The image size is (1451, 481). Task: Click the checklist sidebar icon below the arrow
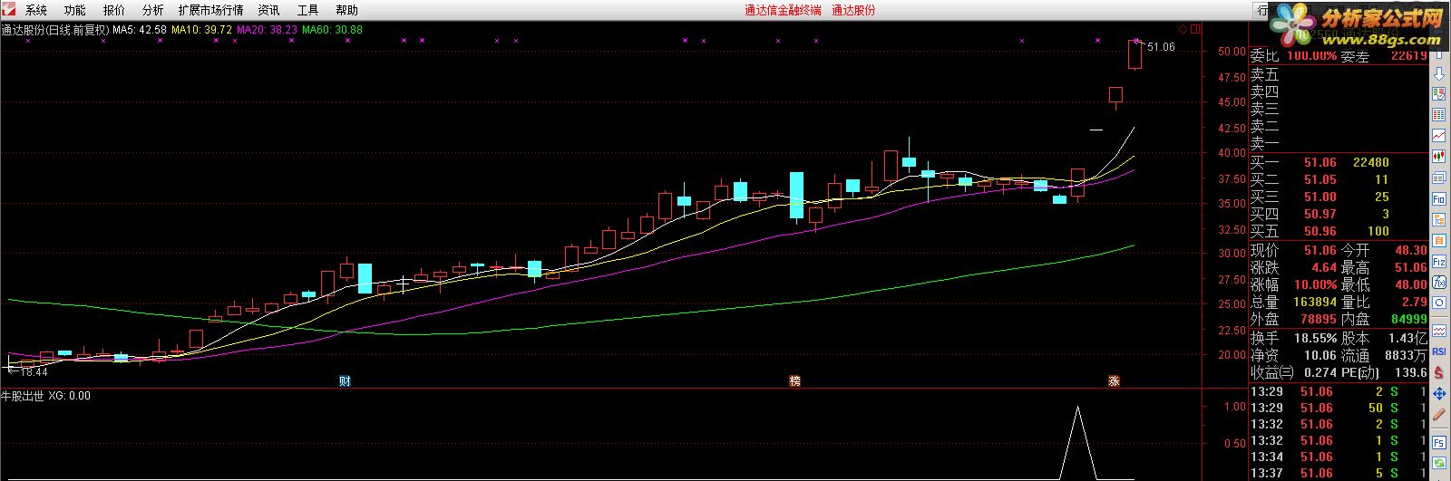tap(1439, 94)
